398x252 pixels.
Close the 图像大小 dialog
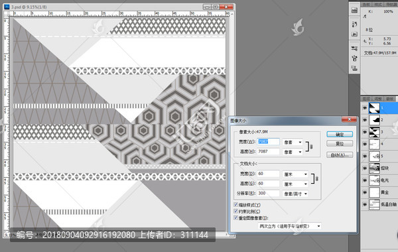point(350,119)
